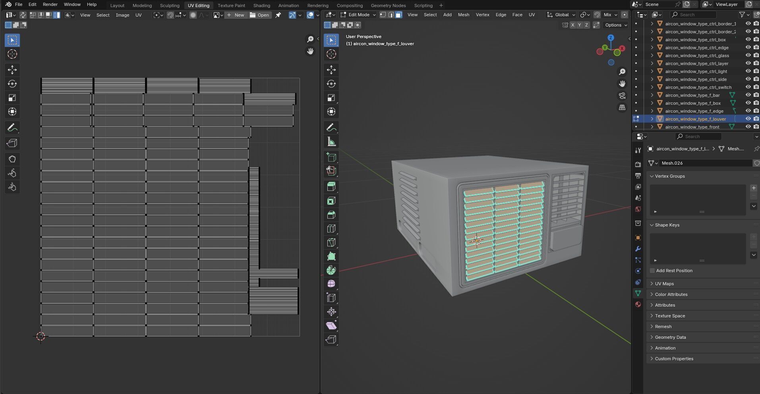Toggle camera view in 3D viewport
Viewport: 760px width, 394px height.
pos(622,96)
